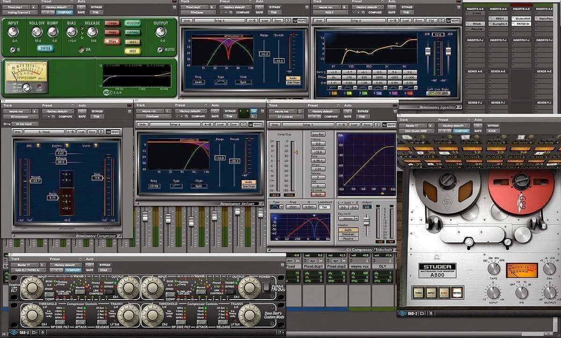Click the Gain slider value 9.5 in RCompressor
This screenshot has height=338, width=561.
pos(97,178)
